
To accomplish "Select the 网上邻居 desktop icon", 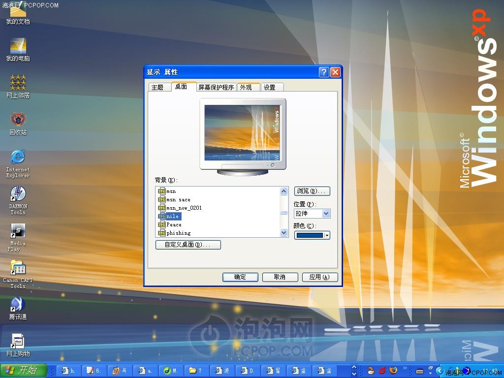I will [x=18, y=87].
